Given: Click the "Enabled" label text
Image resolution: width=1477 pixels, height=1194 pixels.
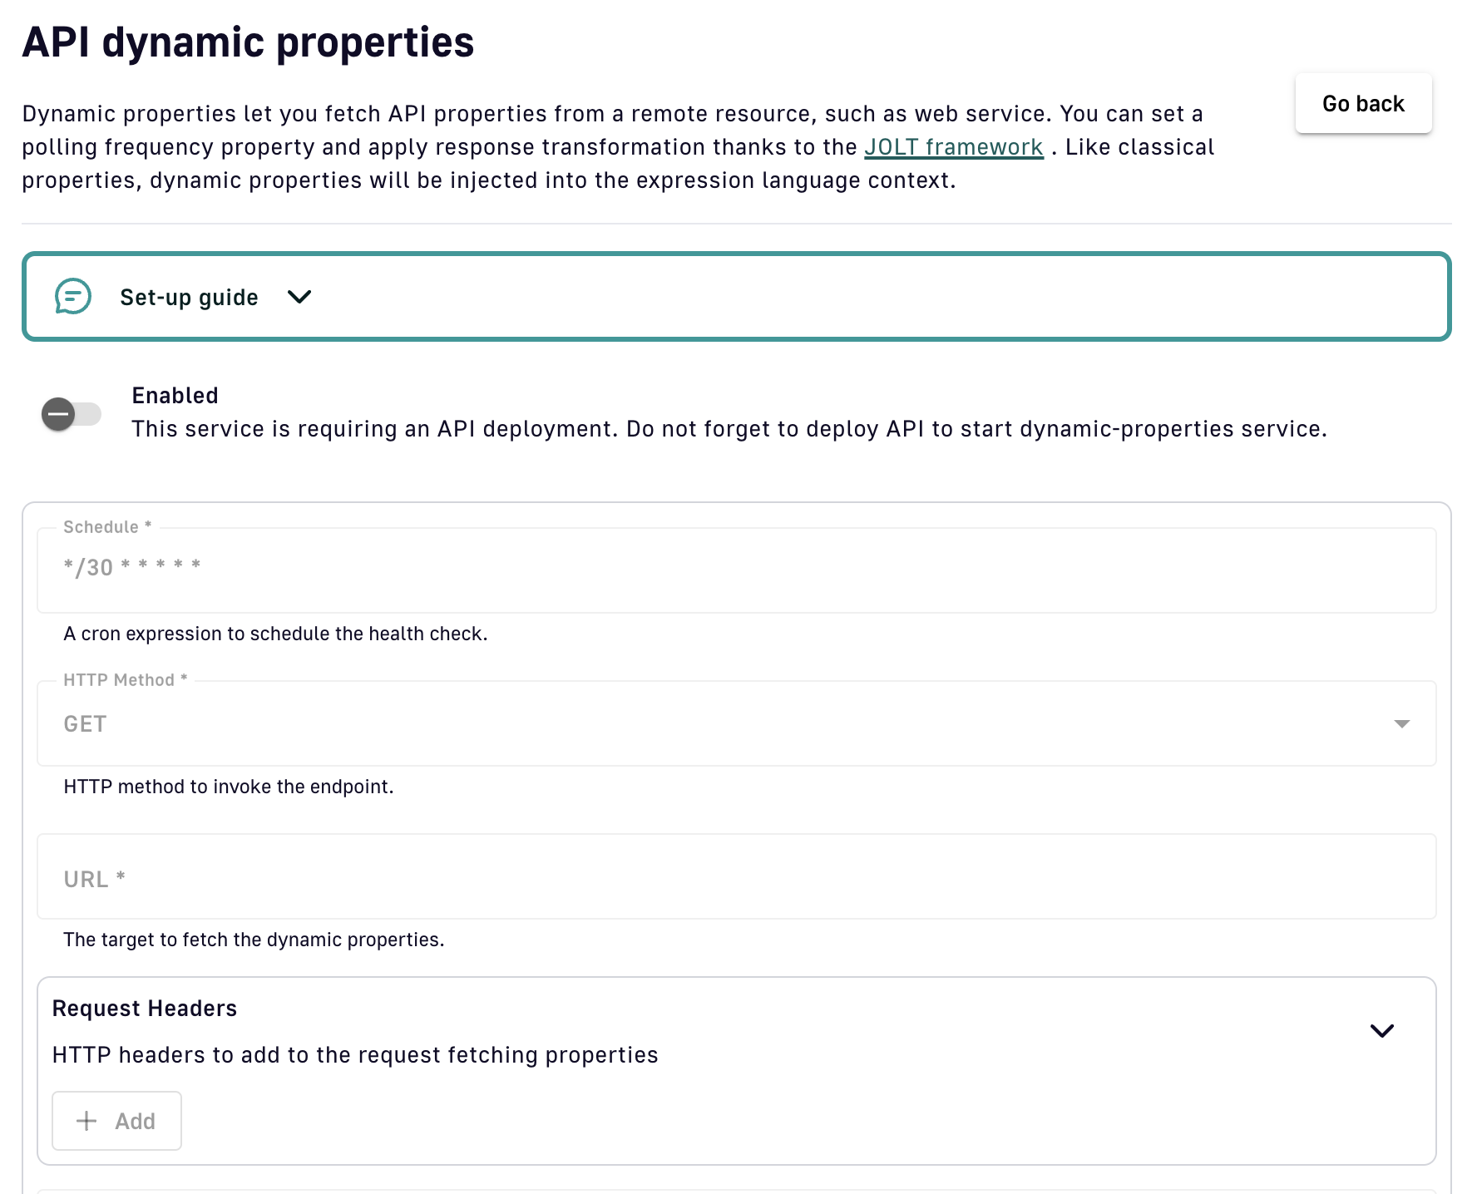Looking at the screenshot, I should [175, 396].
